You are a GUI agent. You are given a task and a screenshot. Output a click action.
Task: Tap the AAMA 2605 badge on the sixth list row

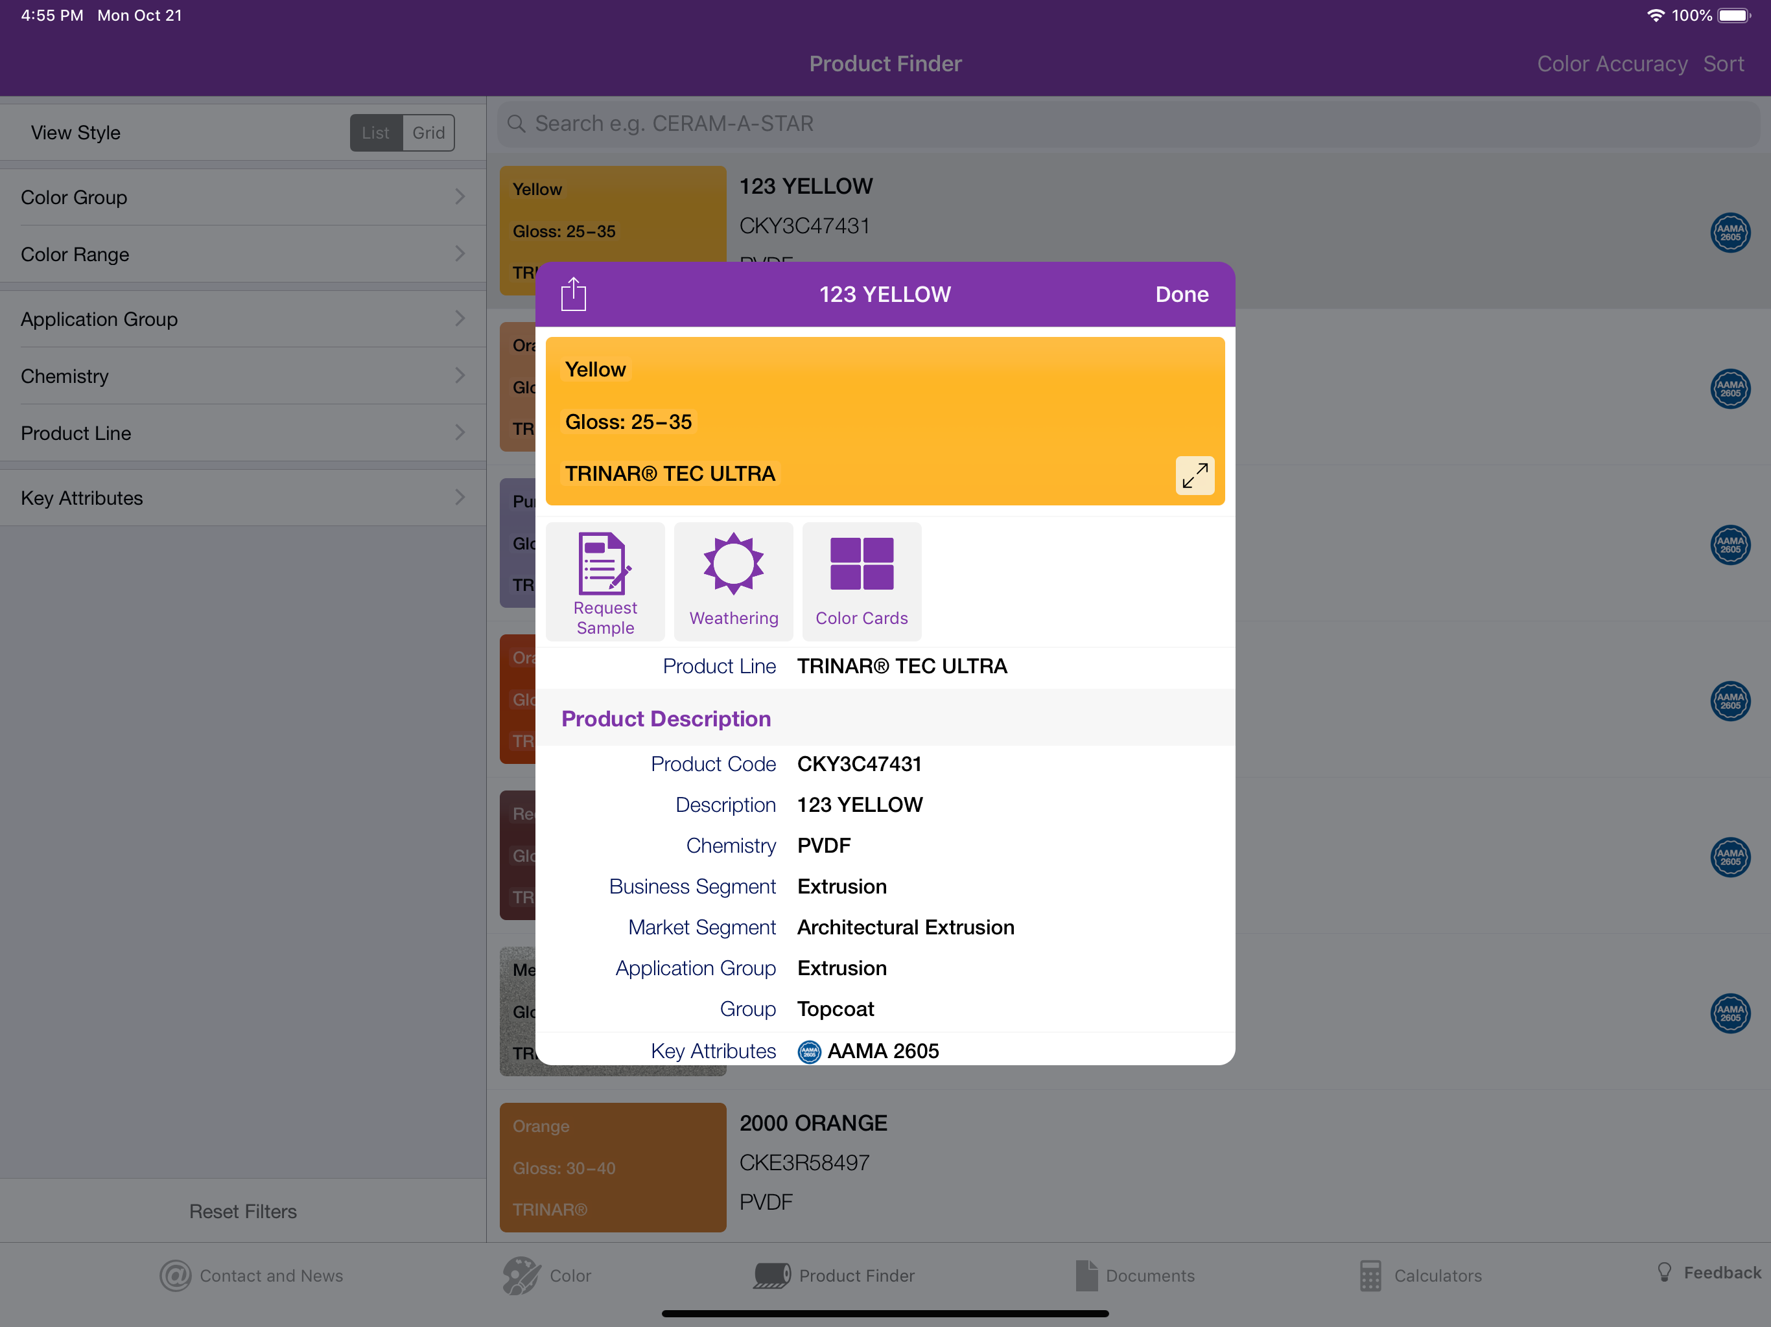pos(1730,1013)
